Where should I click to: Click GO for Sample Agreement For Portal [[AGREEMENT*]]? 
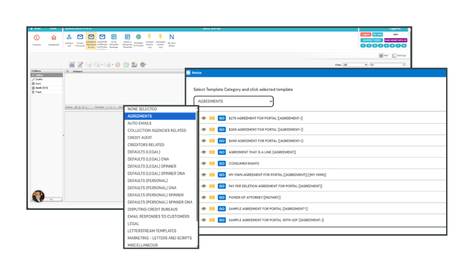click(222, 209)
